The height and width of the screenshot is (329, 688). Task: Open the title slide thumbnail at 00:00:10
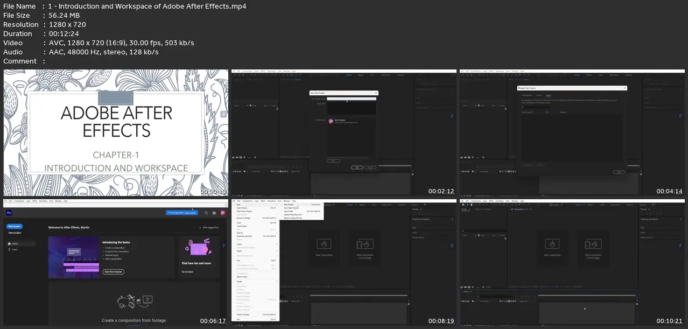[116, 132]
